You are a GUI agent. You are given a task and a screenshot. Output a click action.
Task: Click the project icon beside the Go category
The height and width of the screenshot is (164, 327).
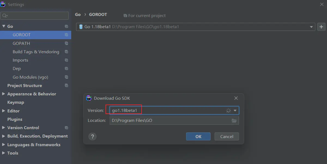point(66,26)
